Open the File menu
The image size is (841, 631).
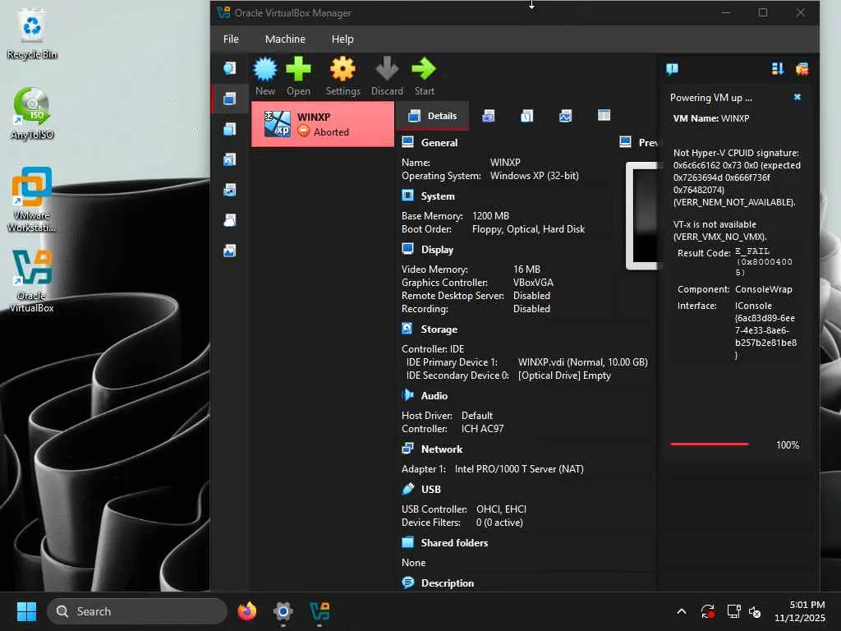(231, 39)
